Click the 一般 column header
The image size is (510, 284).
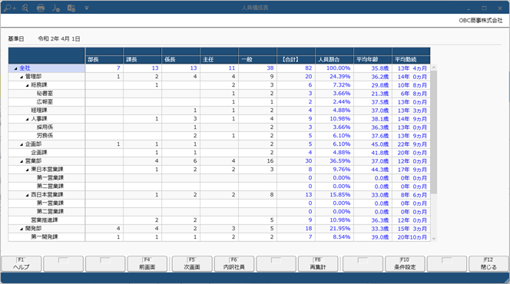click(257, 59)
